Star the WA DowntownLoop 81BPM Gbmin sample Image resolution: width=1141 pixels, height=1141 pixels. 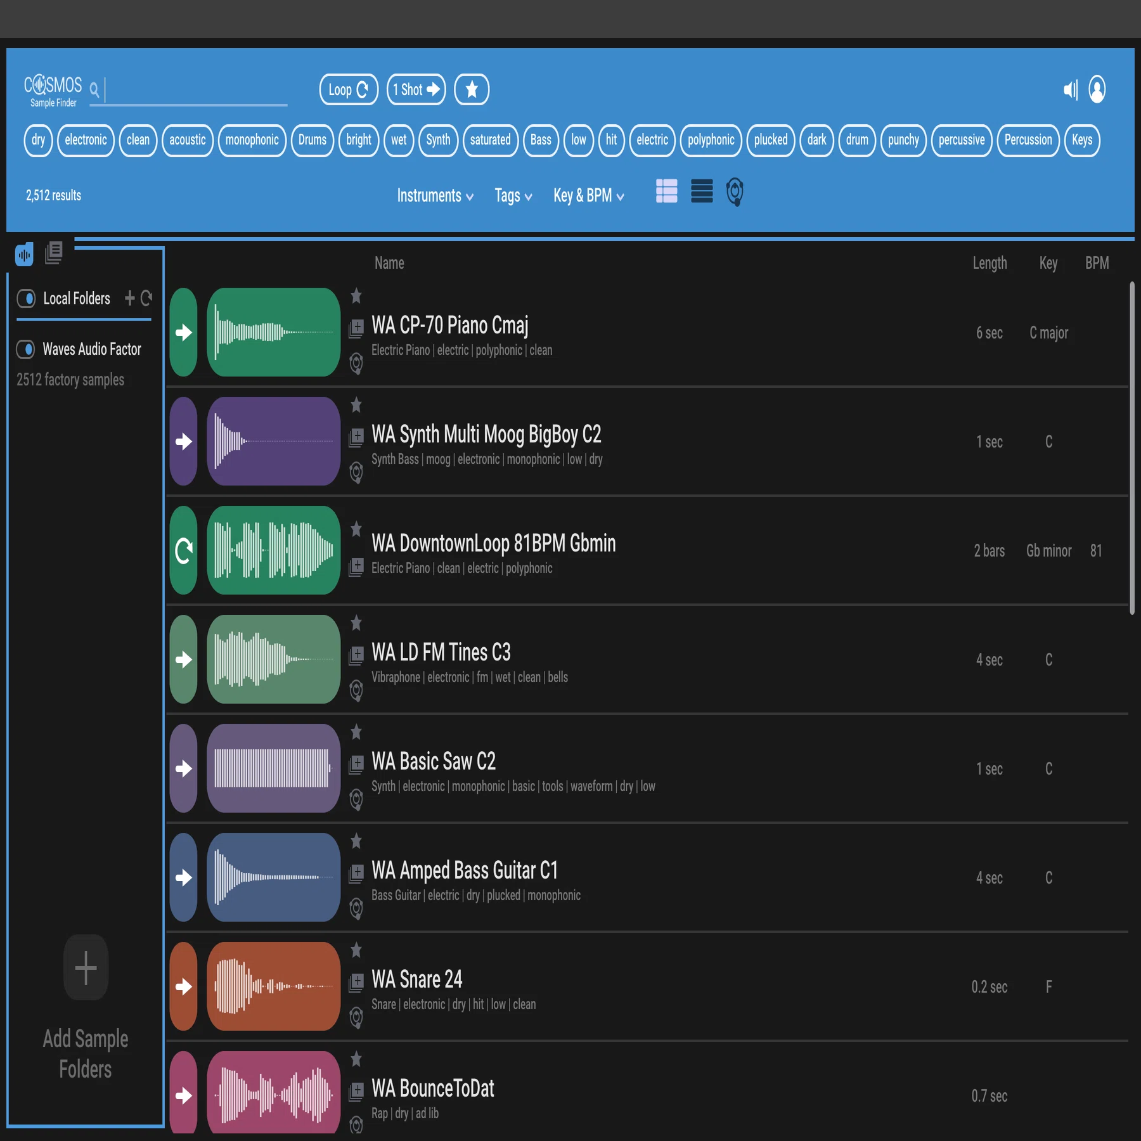[x=356, y=529]
